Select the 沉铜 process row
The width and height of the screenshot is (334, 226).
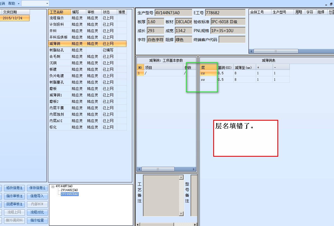click(x=87, y=63)
